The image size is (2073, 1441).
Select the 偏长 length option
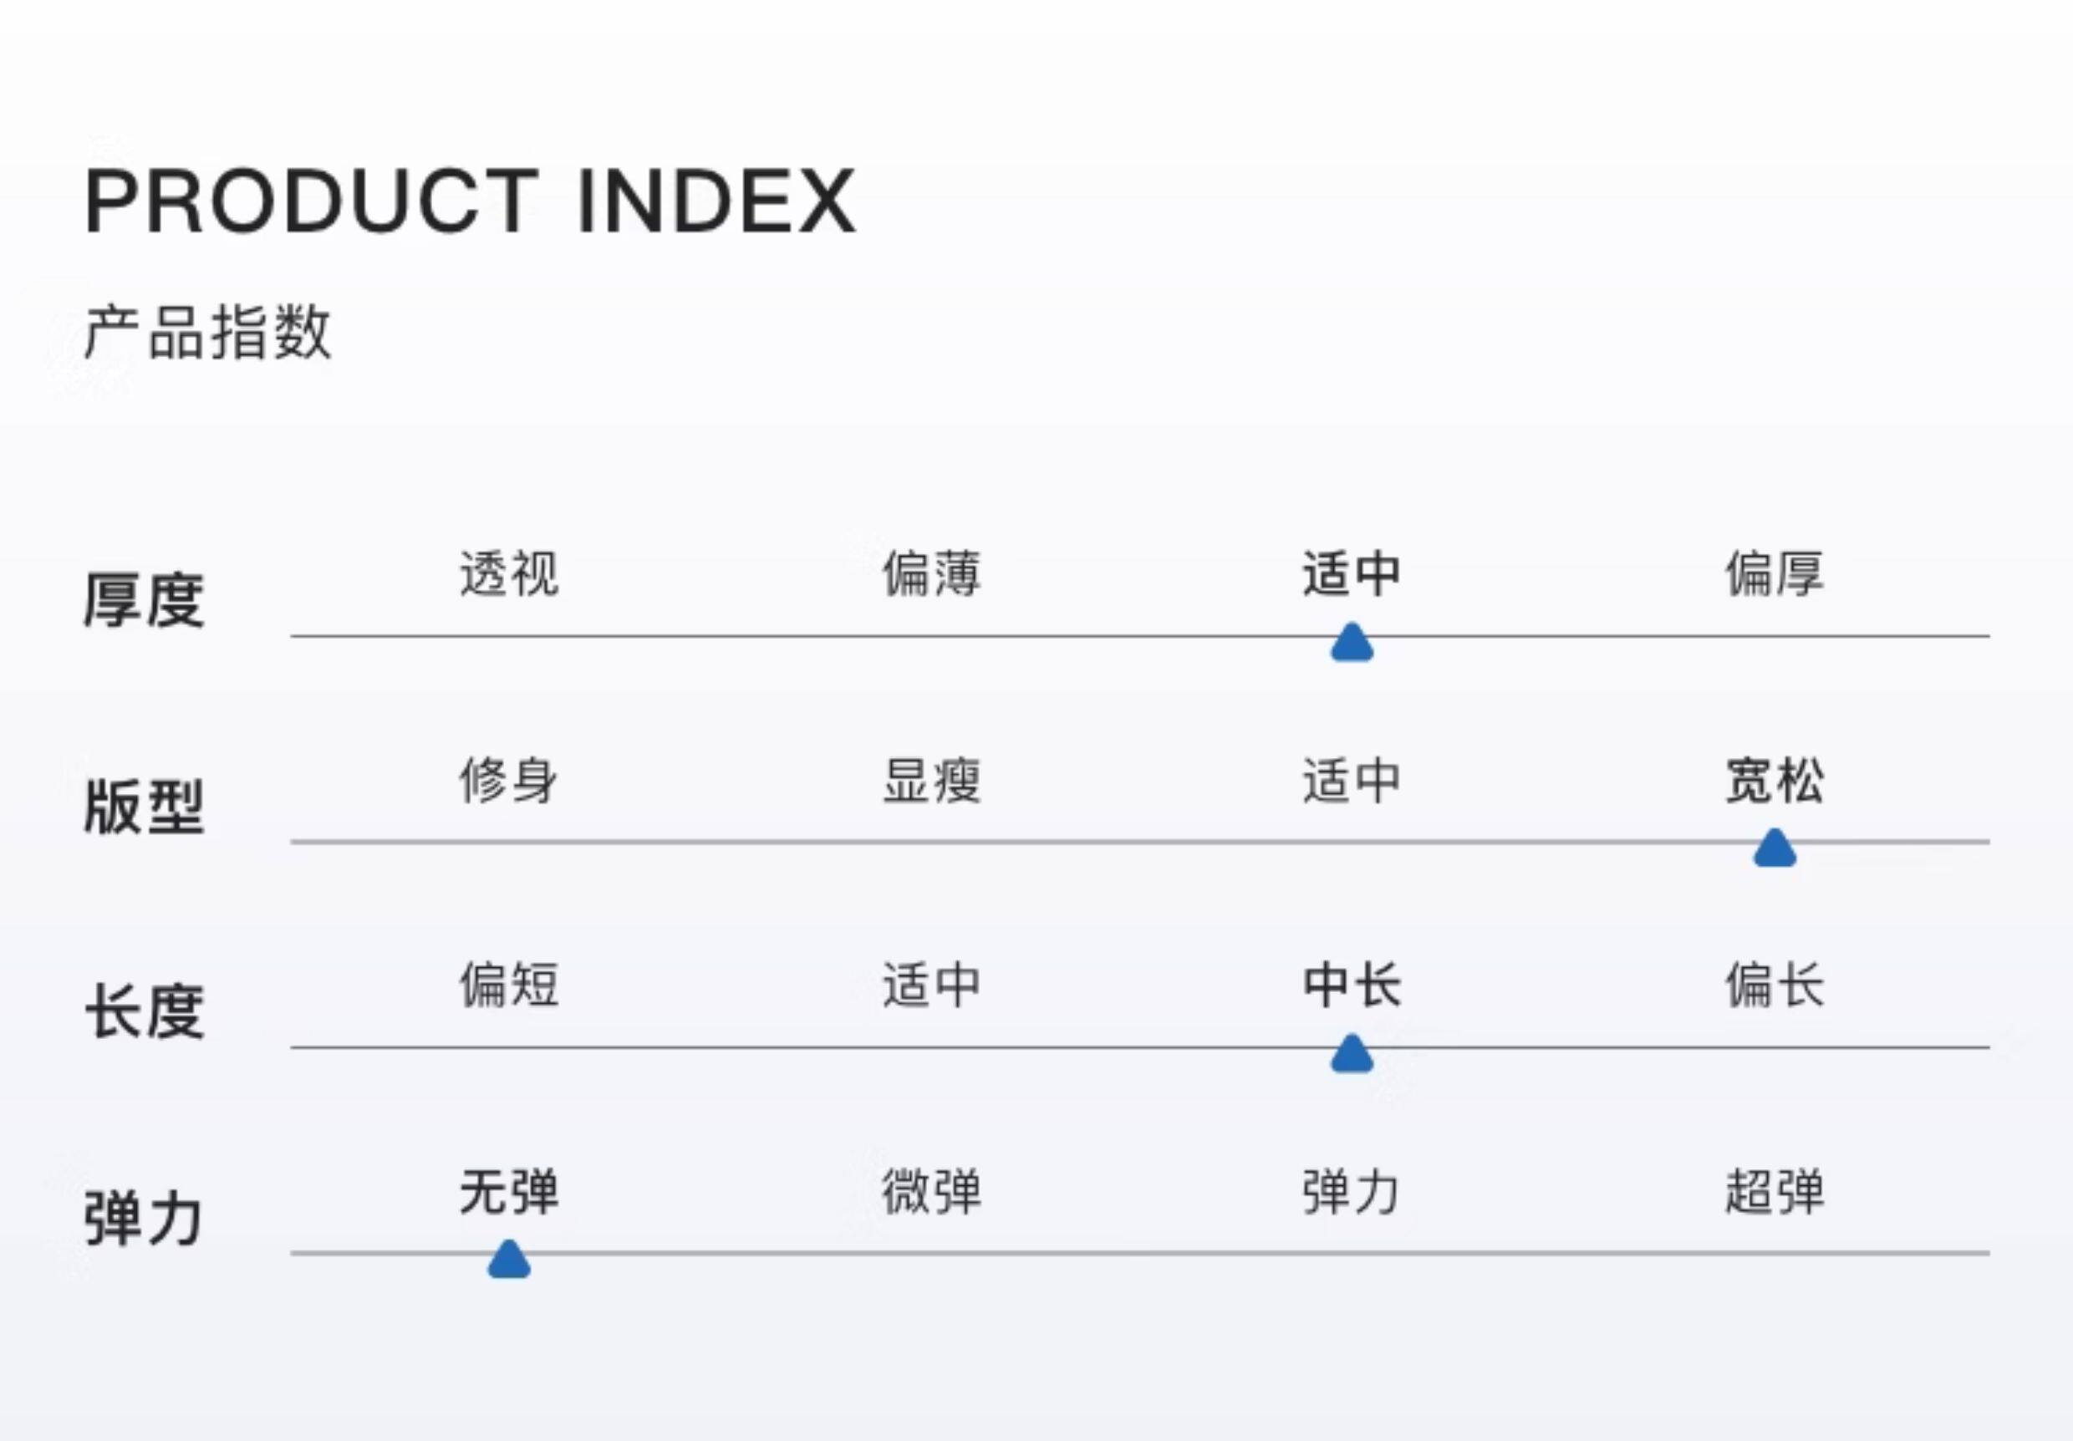(1774, 984)
